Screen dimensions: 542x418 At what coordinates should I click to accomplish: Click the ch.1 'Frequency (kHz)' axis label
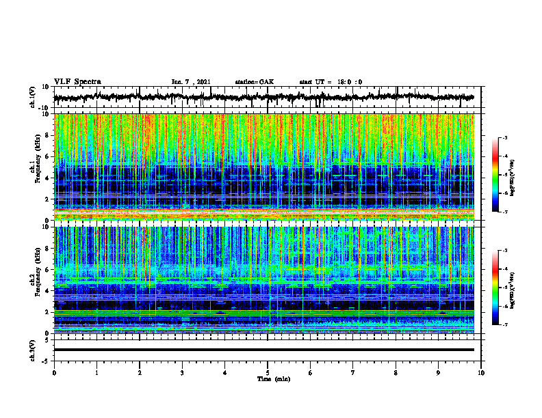point(38,159)
